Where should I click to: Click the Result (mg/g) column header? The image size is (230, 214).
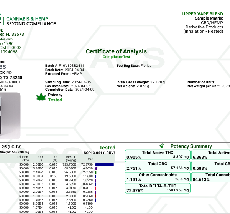(71, 158)
